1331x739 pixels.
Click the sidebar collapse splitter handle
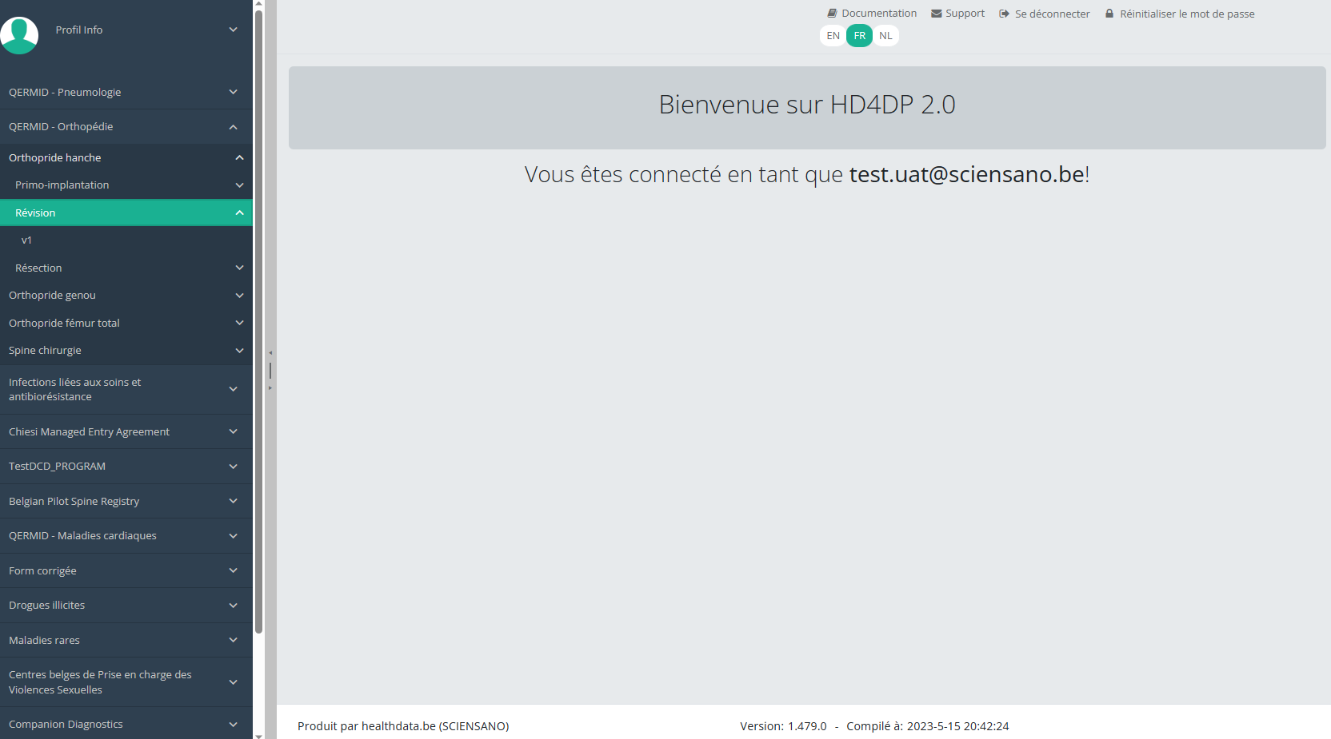tap(270, 370)
